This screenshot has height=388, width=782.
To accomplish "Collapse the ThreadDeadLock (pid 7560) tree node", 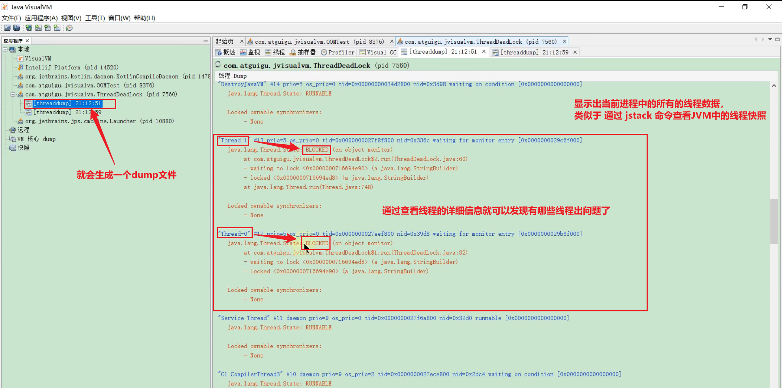I will tap(13, 94).
